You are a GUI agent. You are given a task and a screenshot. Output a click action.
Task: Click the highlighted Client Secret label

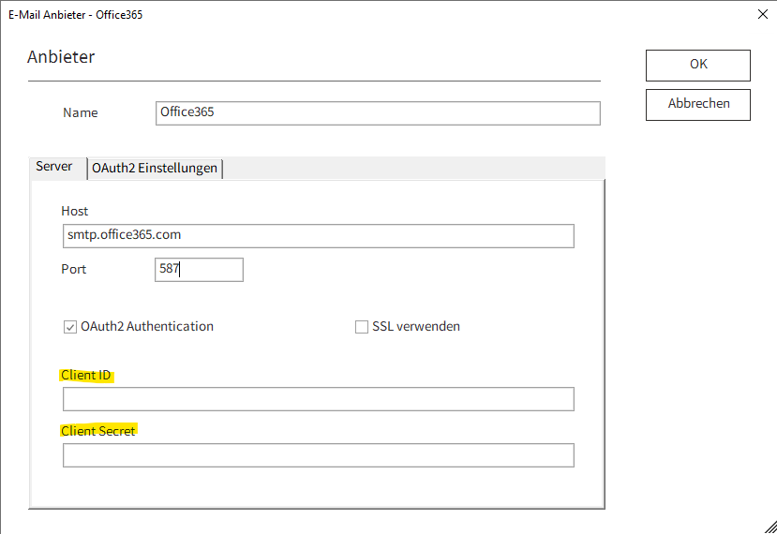tap(98, 431)
